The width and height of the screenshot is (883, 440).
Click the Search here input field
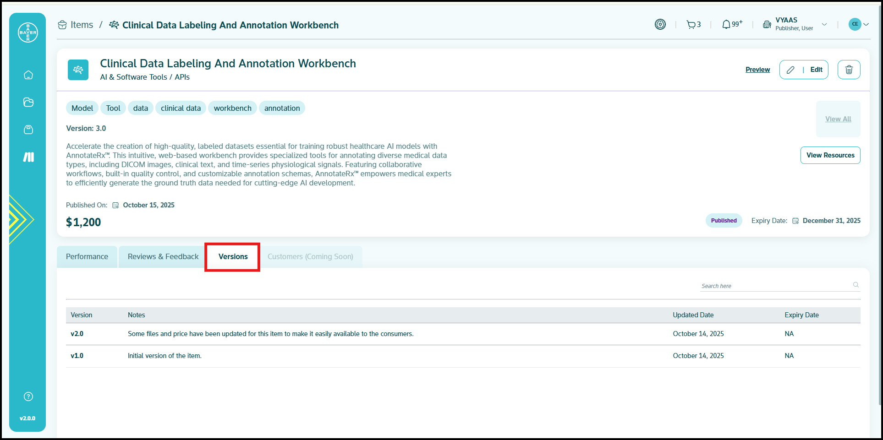775,286
